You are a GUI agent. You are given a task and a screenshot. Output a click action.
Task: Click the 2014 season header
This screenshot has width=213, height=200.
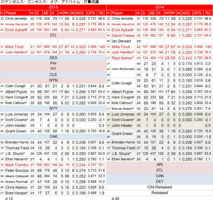[160, 7]
